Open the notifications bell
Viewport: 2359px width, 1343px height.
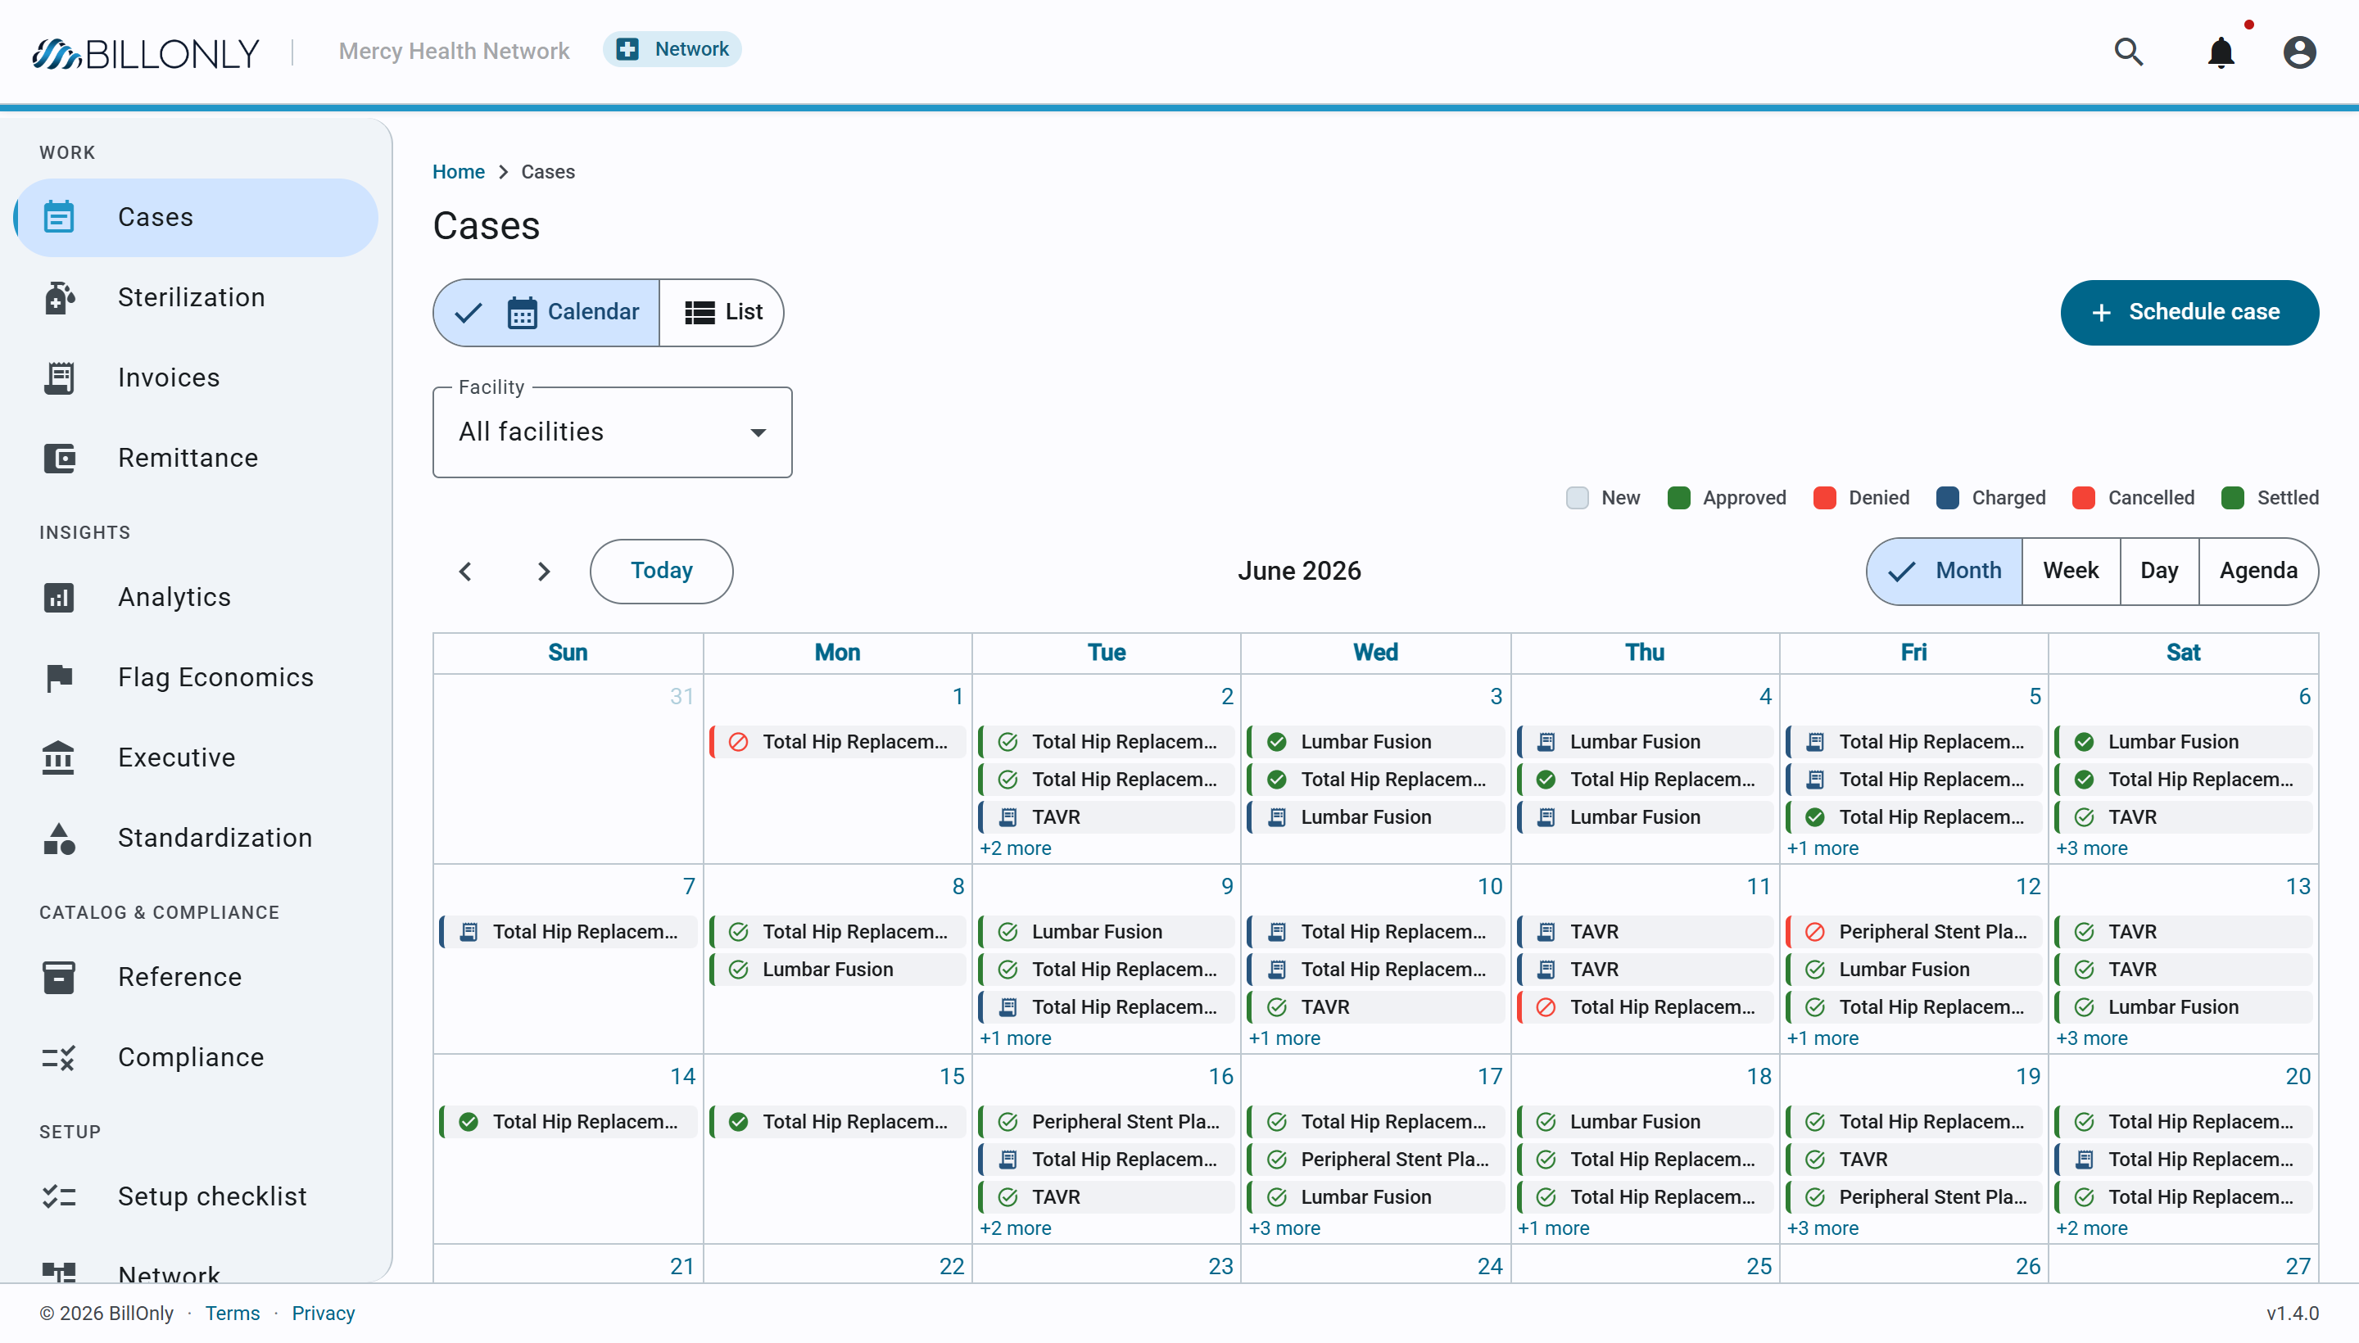pyautogui.click(x=2221, y=52)
